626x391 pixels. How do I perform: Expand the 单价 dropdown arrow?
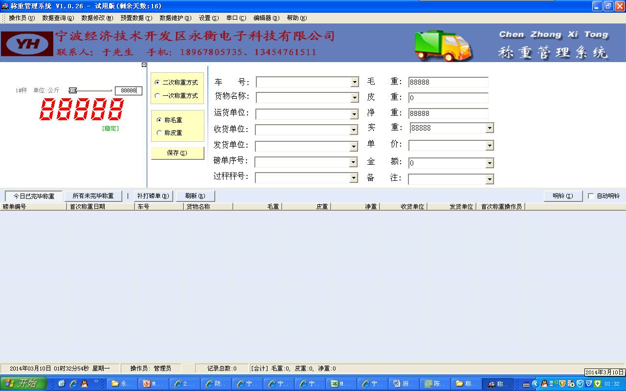click(490, 146)
